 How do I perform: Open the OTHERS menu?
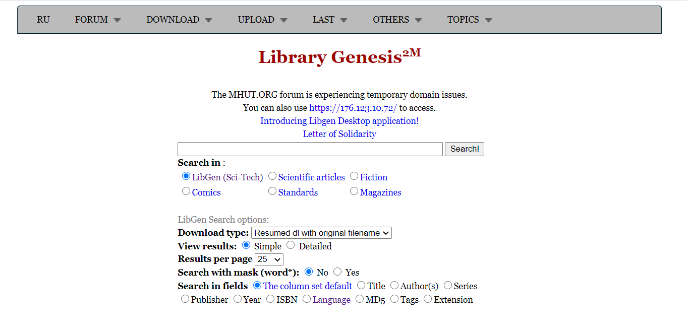[397, 20]
